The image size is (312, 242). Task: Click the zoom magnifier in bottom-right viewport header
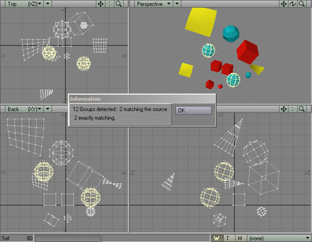tap(301, 109)
